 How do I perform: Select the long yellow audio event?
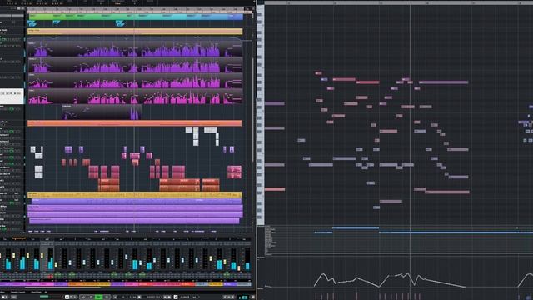click(x=135, y=195)
